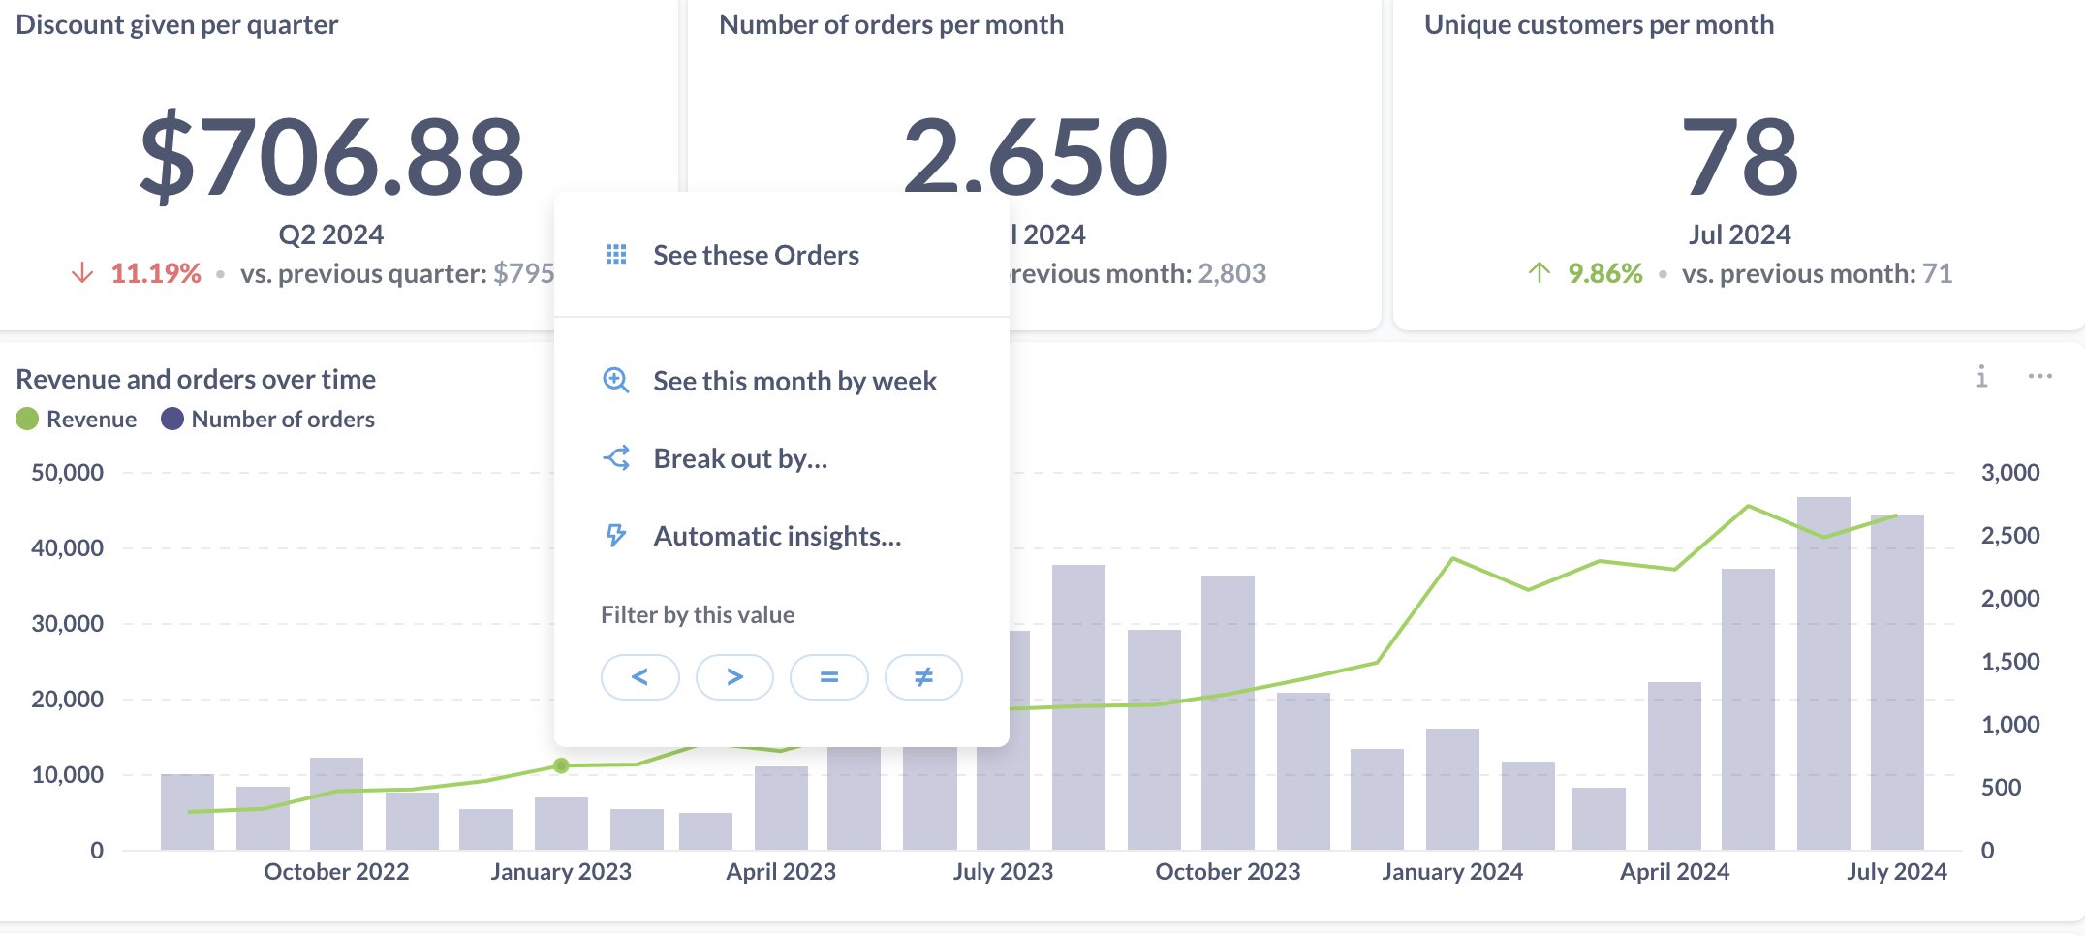Click the grid icon beside See these Orders
This screenshot has height=936, width=2085.
[616, 254]
